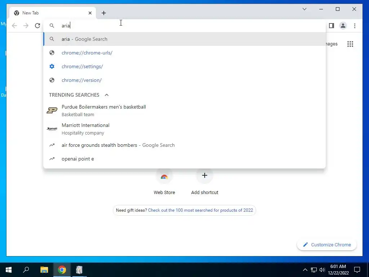369x277 pixels.
Task: Open the tab search dropdown arrow
Action: coord(304,9)
